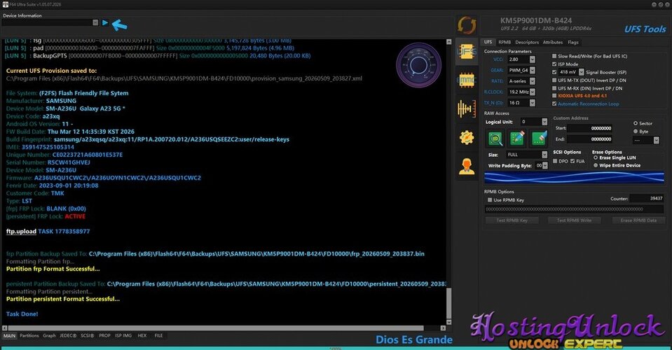This screenshot has height=350, width=672.
Task: Switch to the HEX bottom tab
Action: pos(142,336)
